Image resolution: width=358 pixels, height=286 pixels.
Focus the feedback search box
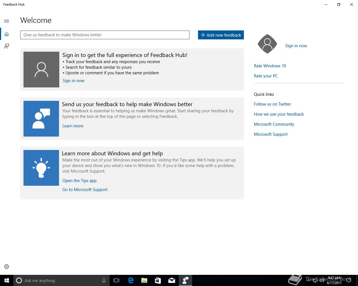pos(105,35)
